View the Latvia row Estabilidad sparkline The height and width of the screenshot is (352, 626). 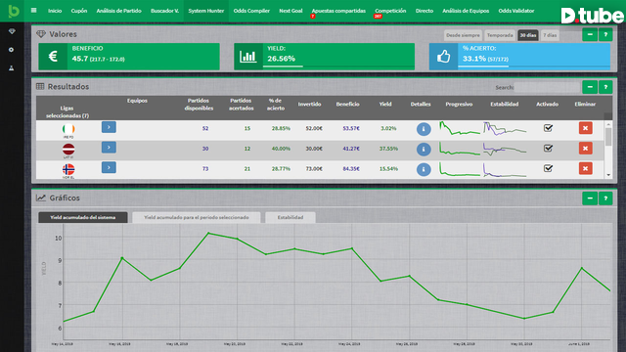point(505,149)
